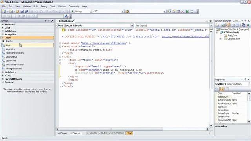Open the Community menu
This screenshot has width=251, height=141.
click(x=74, y=7)
